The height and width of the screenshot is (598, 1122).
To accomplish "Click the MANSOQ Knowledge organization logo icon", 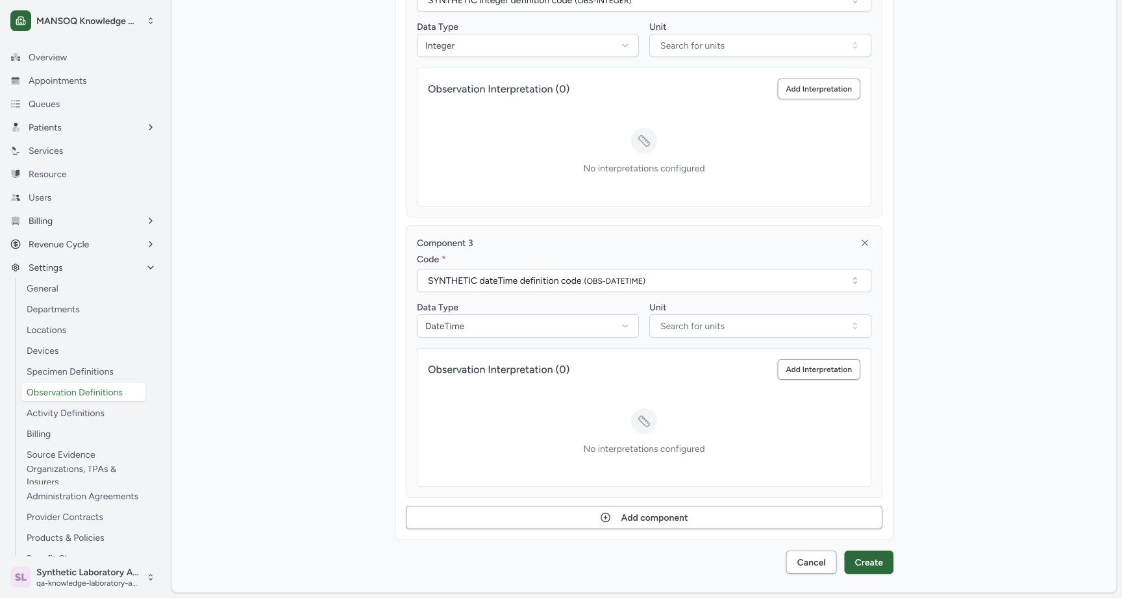I will [21, 21].
